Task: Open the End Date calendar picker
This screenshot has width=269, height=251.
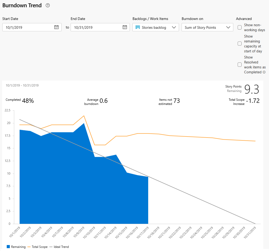Action: tap(125, 27)
